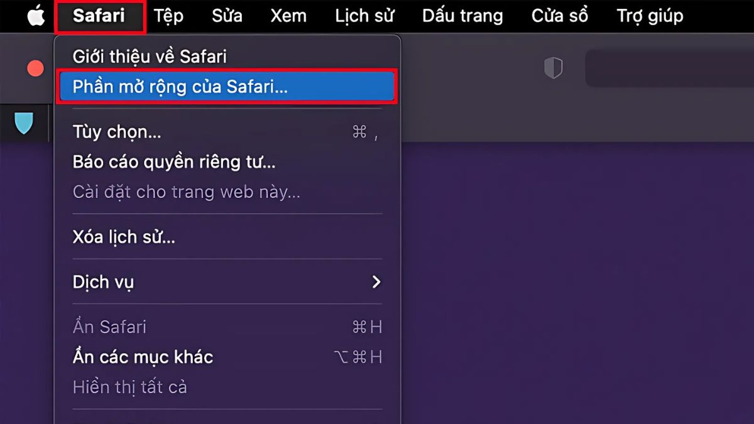Choose Xóa lịch sử…
This screenshot has width=754, height=424.
227,237
